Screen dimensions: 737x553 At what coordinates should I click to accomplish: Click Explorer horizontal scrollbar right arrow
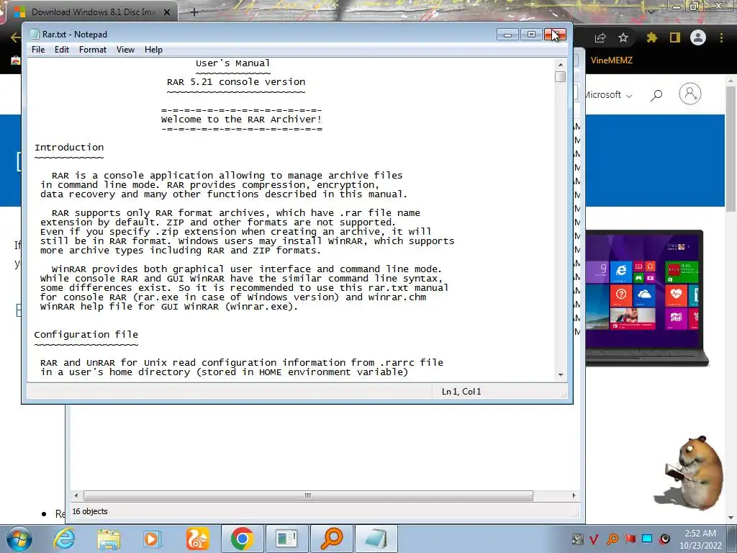click(x=574, y=495)
